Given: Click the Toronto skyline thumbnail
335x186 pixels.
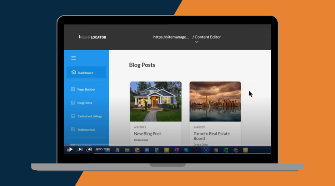Looking at the screenshot, I should tap(215, 101).
